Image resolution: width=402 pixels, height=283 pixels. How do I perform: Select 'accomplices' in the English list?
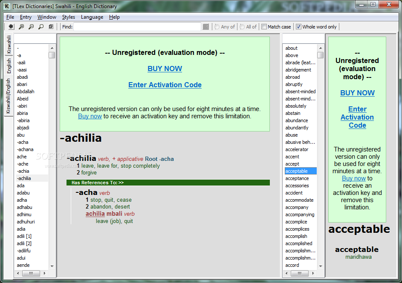click(x=298, y=229)
